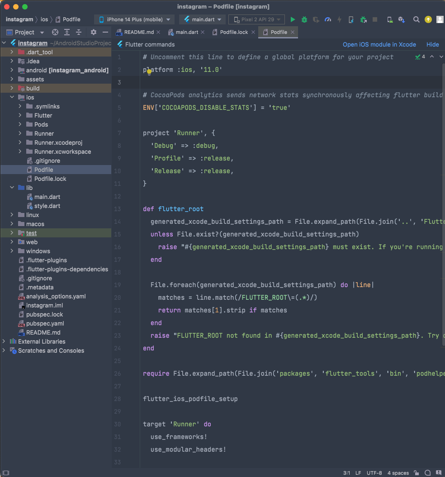445x477 pixels.
Task: Click the yellow lightbulb intention icon in editor
Action: coord(149,72)
